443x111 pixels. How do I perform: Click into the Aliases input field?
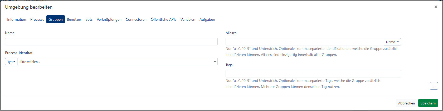[305, 41]
